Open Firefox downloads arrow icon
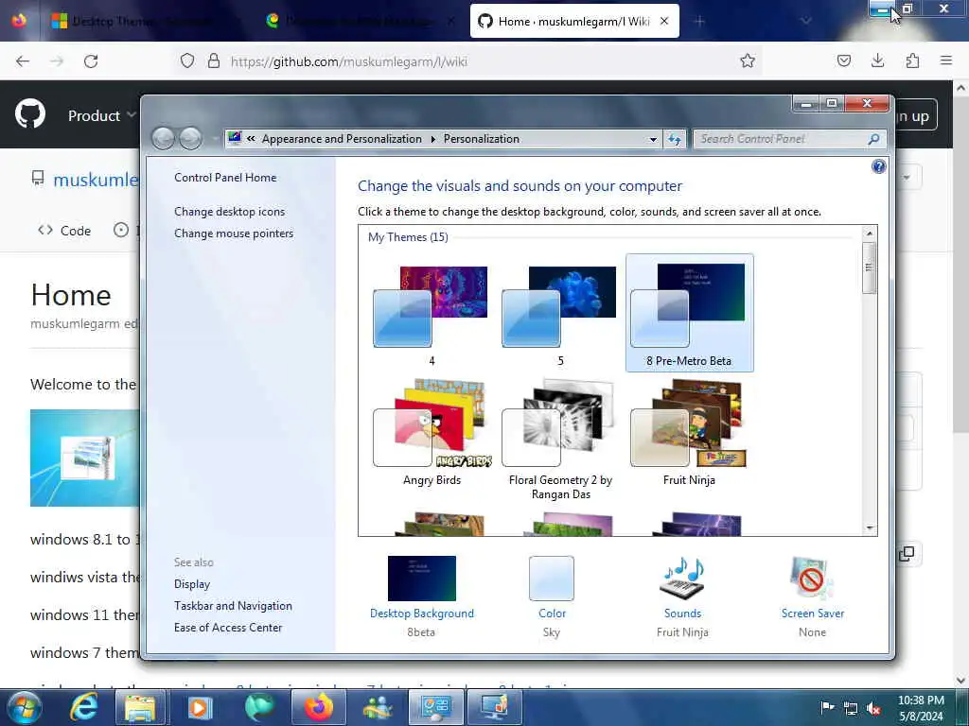The height and width of the screenshot is (726, 969). [877, 60]
